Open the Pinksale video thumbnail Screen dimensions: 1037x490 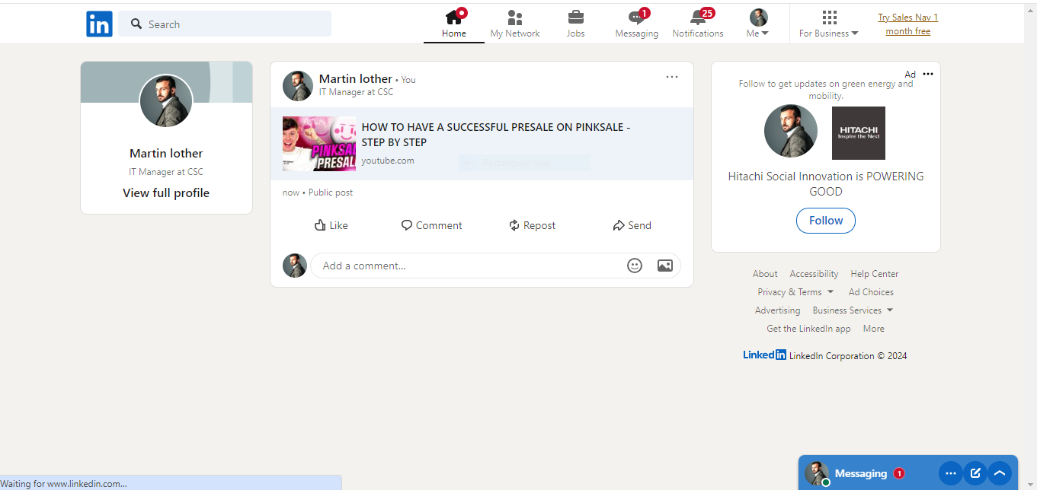pos(319,144)
